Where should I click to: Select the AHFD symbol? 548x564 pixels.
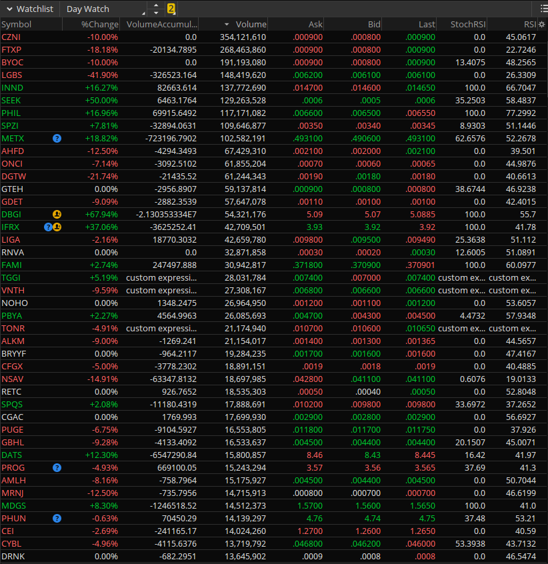13,151
